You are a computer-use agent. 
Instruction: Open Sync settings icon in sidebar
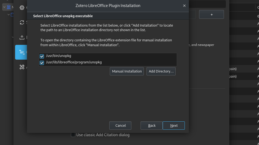click(22, 22)
